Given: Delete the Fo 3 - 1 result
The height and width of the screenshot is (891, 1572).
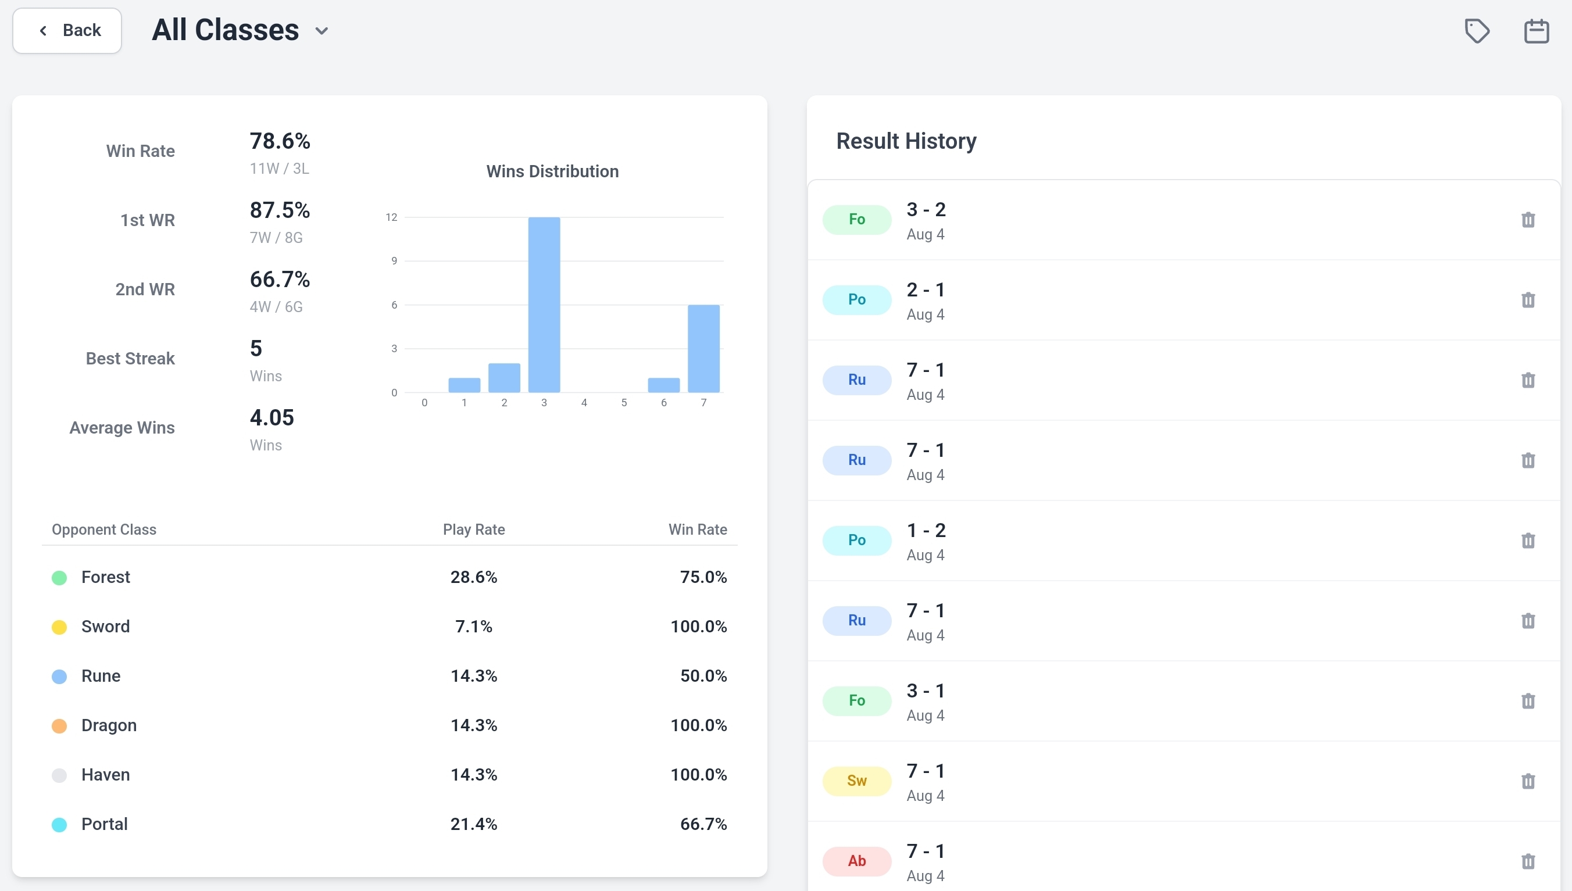Looking at the screenshot, I should point(1528,701).
